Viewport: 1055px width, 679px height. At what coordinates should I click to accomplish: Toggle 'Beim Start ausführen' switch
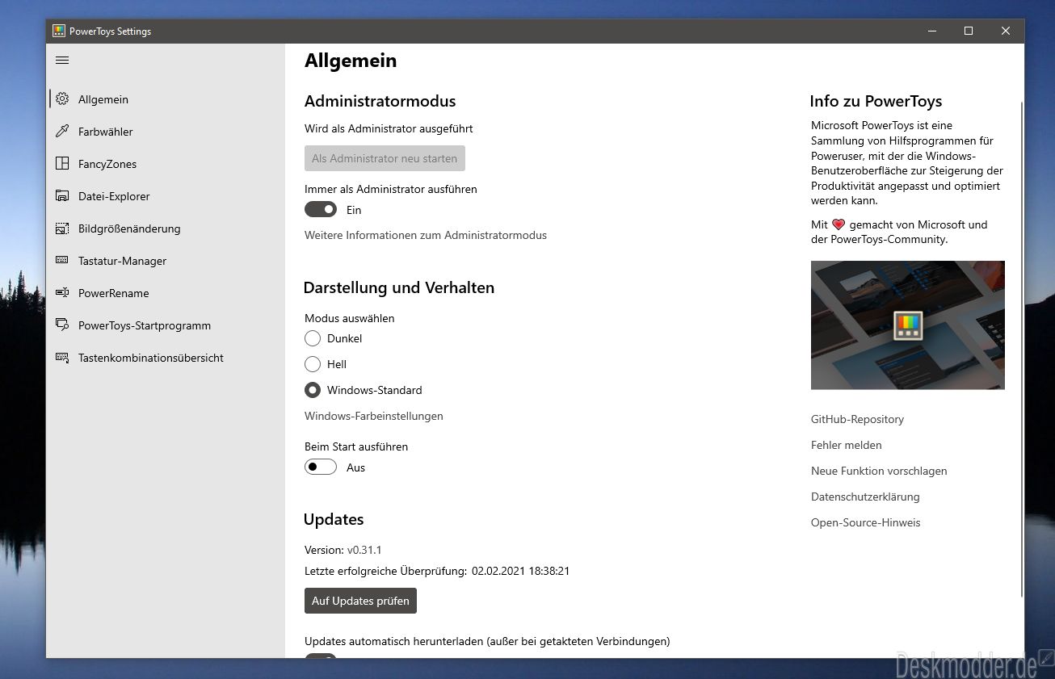tap(321, 467)
